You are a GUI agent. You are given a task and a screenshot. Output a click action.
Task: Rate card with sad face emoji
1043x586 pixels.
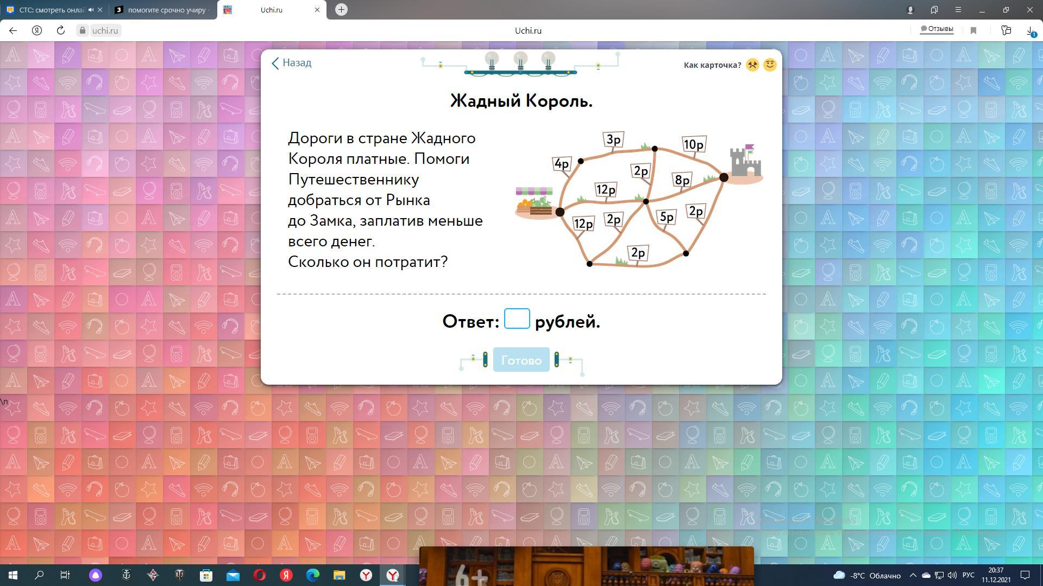752,65
